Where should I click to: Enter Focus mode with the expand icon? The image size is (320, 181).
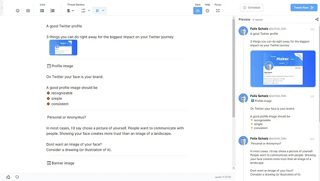218,11
